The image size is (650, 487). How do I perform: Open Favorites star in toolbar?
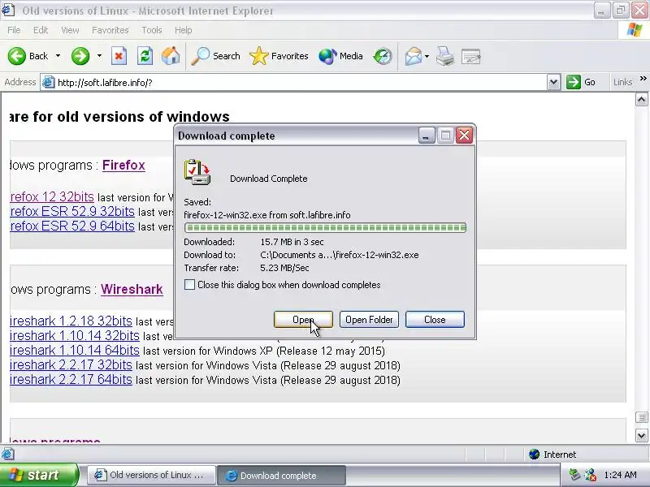coord(279,56)
